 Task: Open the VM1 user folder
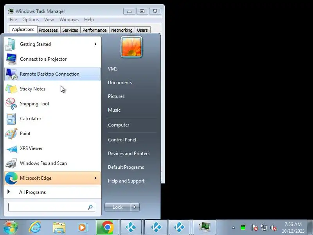pyautogui.click(x=113, y=69)
